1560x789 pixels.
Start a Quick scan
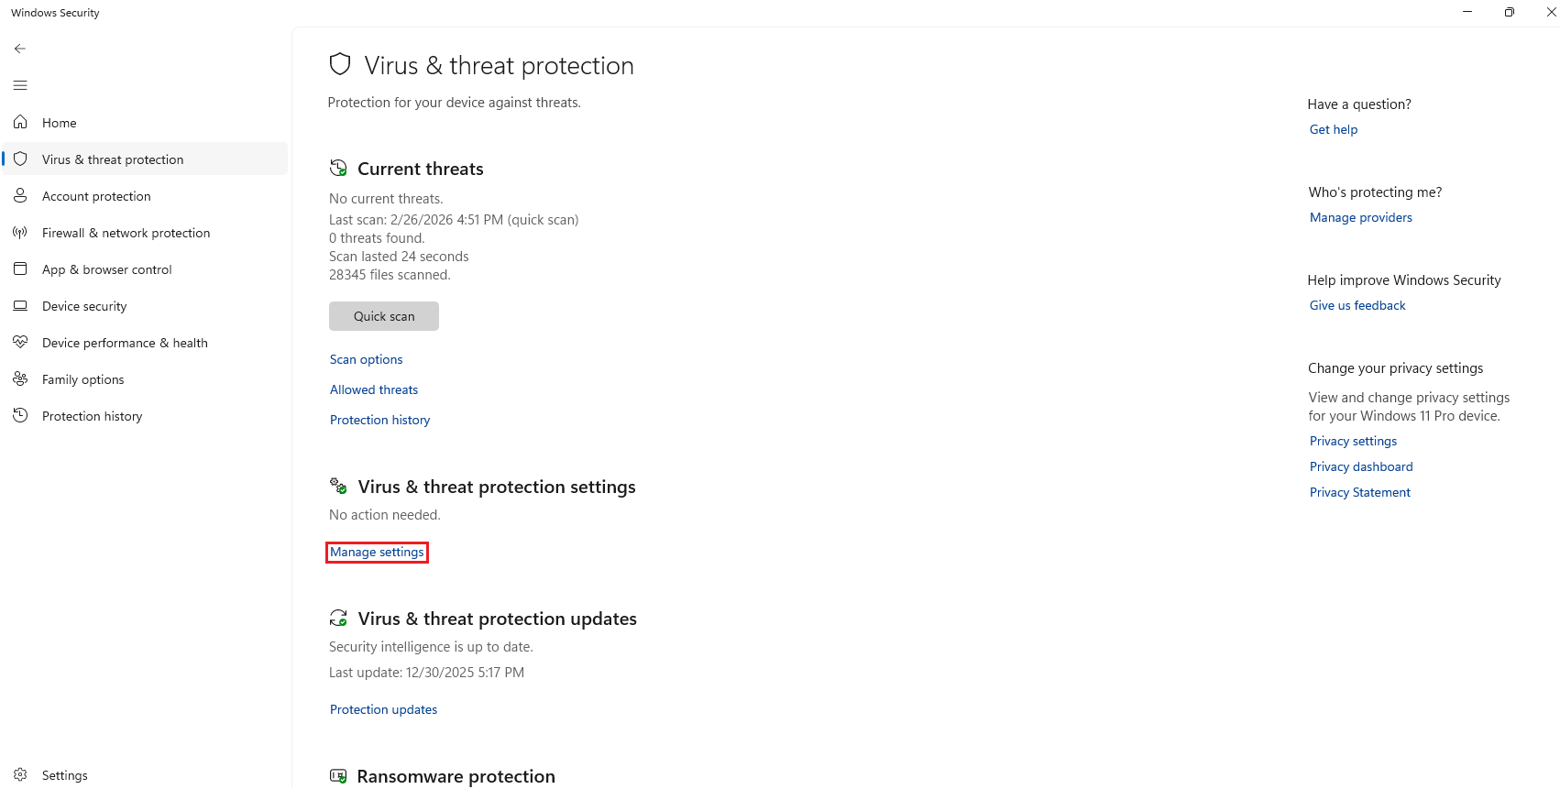(383, 315)
